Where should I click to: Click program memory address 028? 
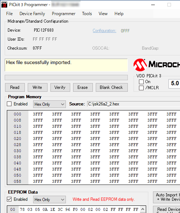pos(18,145)
